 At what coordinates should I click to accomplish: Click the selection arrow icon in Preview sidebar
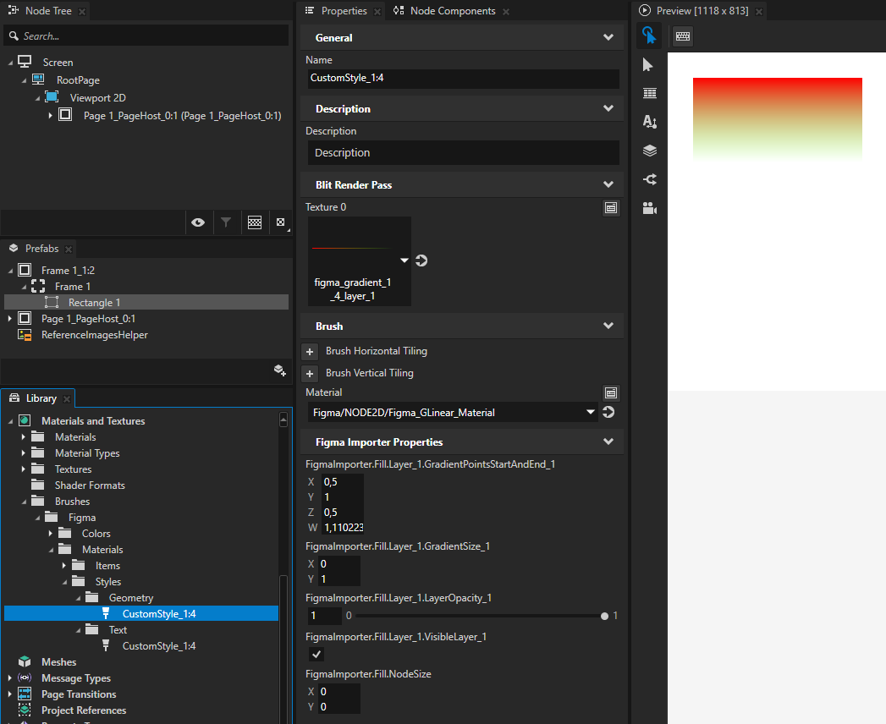(x=649, y=64)
